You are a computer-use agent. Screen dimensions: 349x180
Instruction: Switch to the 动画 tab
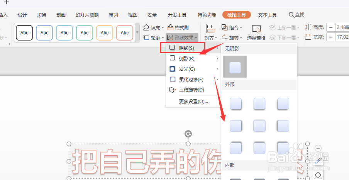(x=61, y=15)
